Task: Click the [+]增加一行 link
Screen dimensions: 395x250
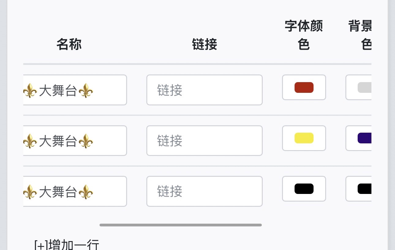Action: 67,245
